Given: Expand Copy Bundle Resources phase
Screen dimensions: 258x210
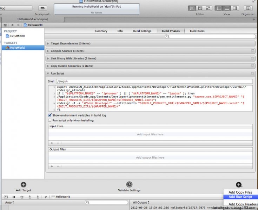Looking at the screenshot, I should coord(48,66).
